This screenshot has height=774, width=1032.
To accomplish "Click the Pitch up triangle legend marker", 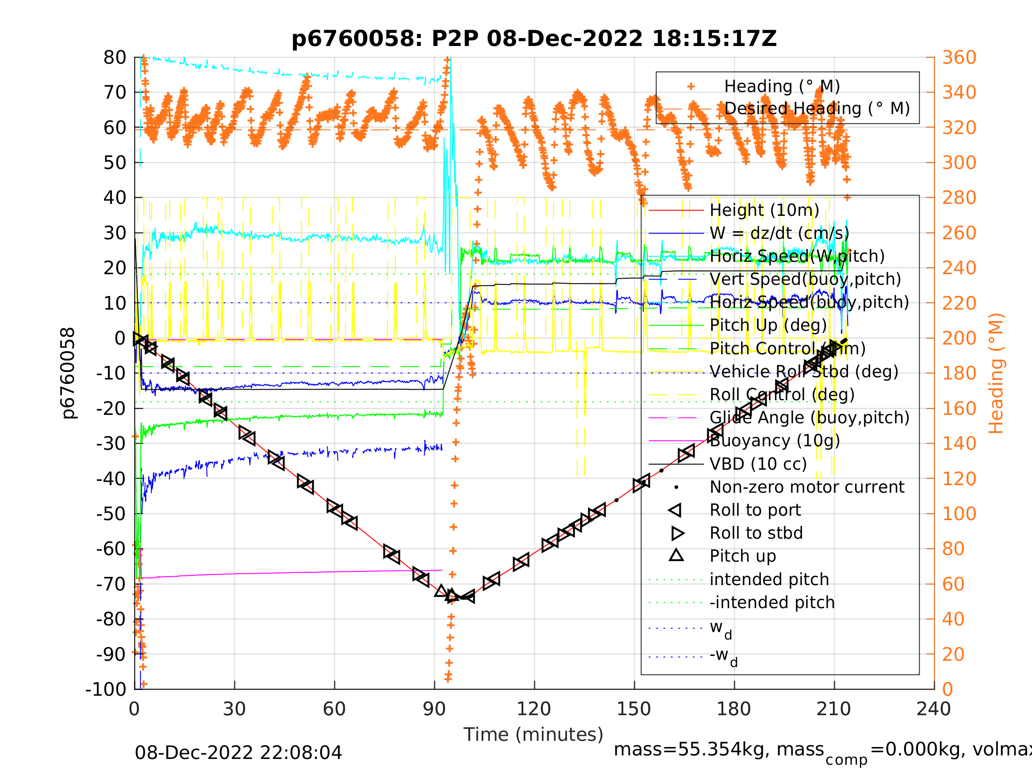I will pos(676,555).
